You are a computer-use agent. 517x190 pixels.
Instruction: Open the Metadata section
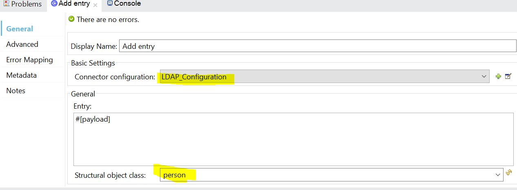tap(21, 75)
